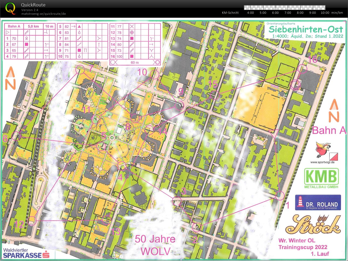Click the Dr. Roland lighthouse logo
348x261 pixels.
pyautogui.click(x=318, y=202)
